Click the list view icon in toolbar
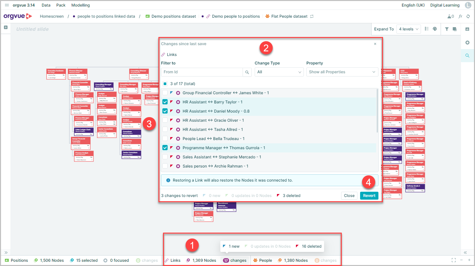Viewport: 475px width, 266px height. click(x=427, y=29)
